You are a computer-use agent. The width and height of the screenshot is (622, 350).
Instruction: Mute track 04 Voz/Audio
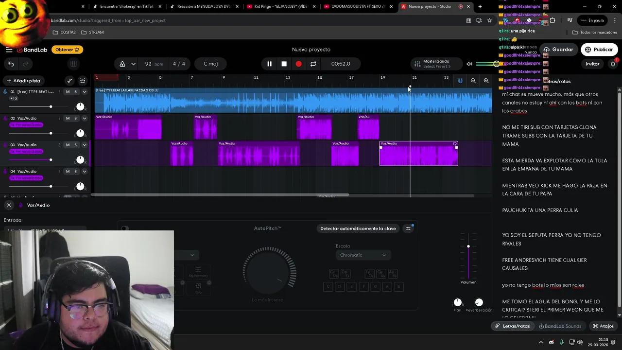68,171
